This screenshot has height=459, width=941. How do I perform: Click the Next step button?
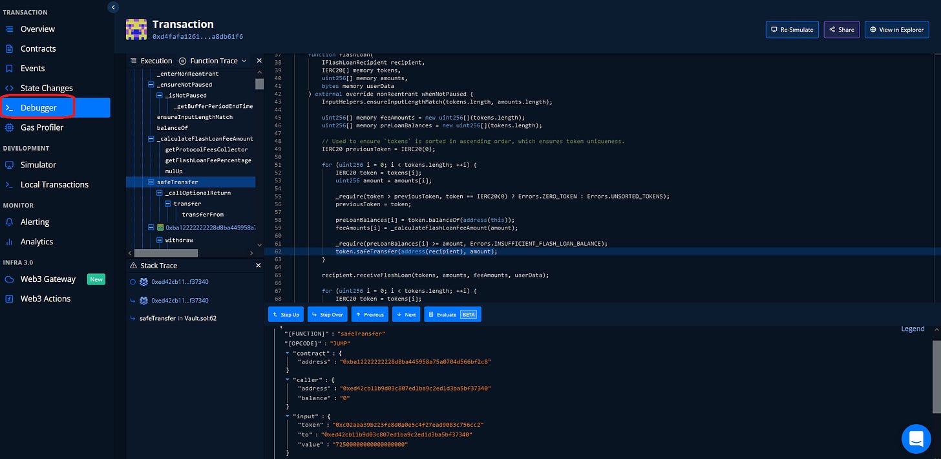click(407, 314)
